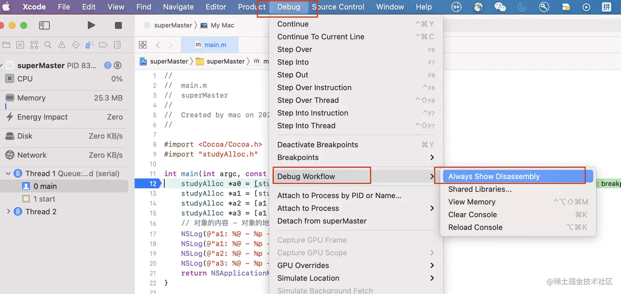Choose Step Into

tap(356, 62)
